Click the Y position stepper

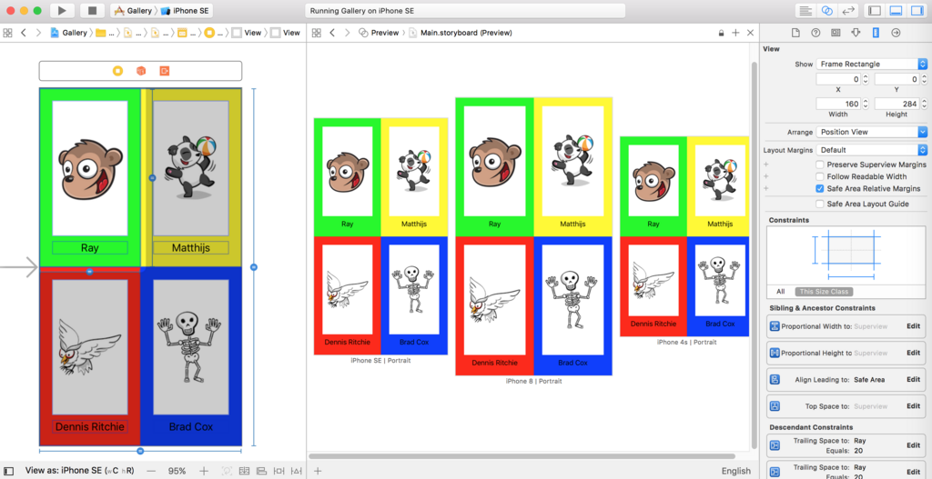point(924,79)
